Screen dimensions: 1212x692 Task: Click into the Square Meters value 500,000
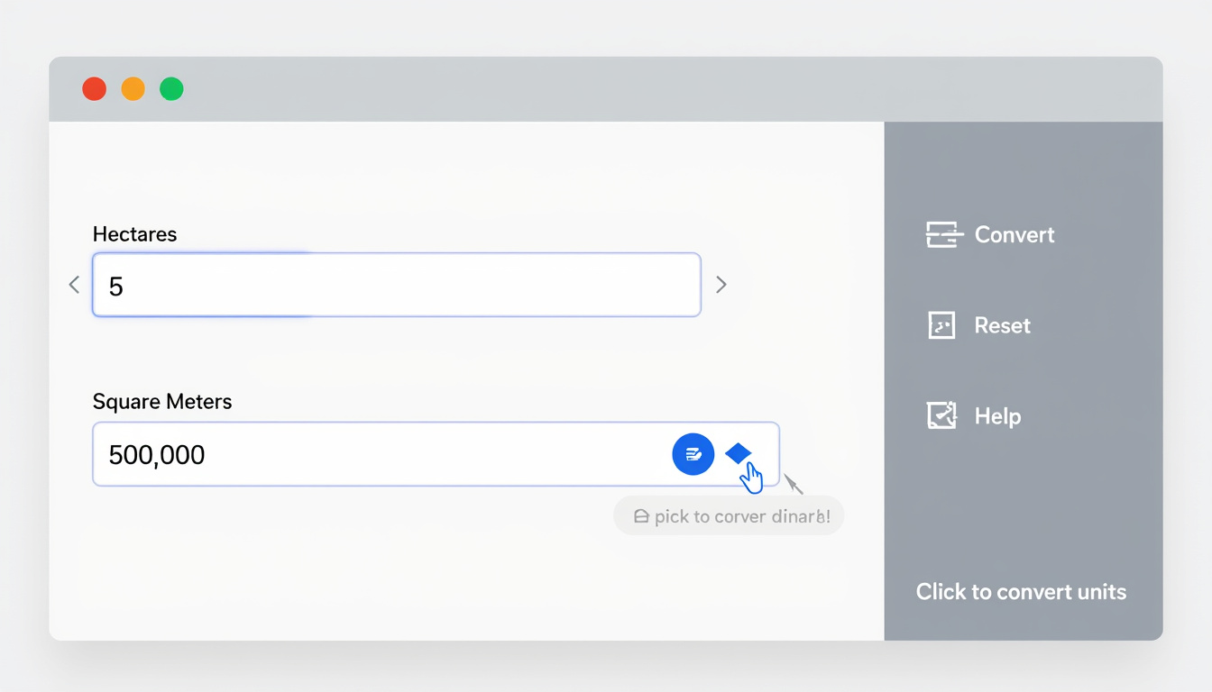[x=157, y=455]
